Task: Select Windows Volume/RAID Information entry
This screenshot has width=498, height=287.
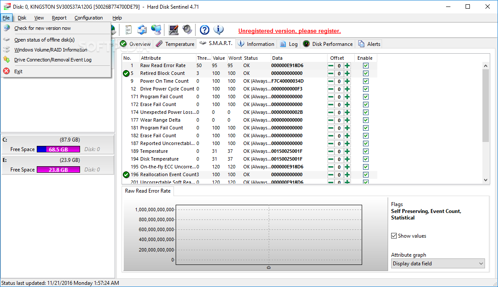Action: (x=56, y=50)
